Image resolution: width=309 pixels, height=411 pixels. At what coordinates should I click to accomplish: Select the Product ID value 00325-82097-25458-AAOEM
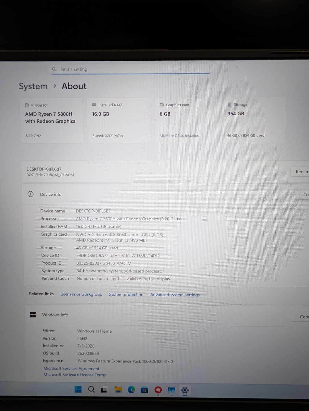[x=104, y=263]
